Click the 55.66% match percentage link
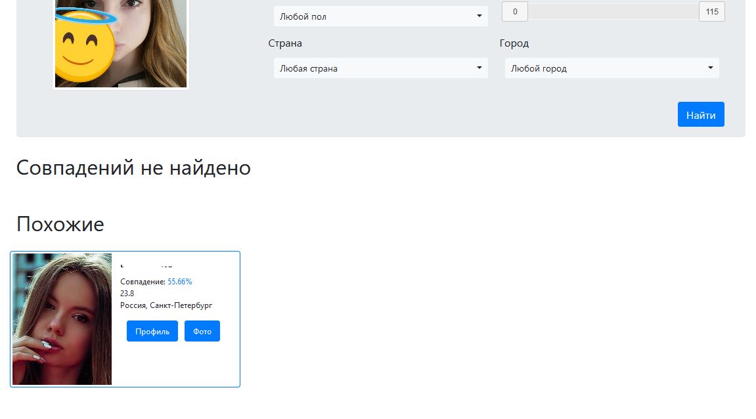Screen dimensions: 756x419 [179, 282]
